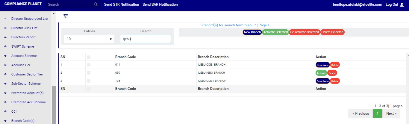Open Send STR Notification menu item
Image resolution: width=409 pixels, height=124 pixels.
(x=121, y=4)
